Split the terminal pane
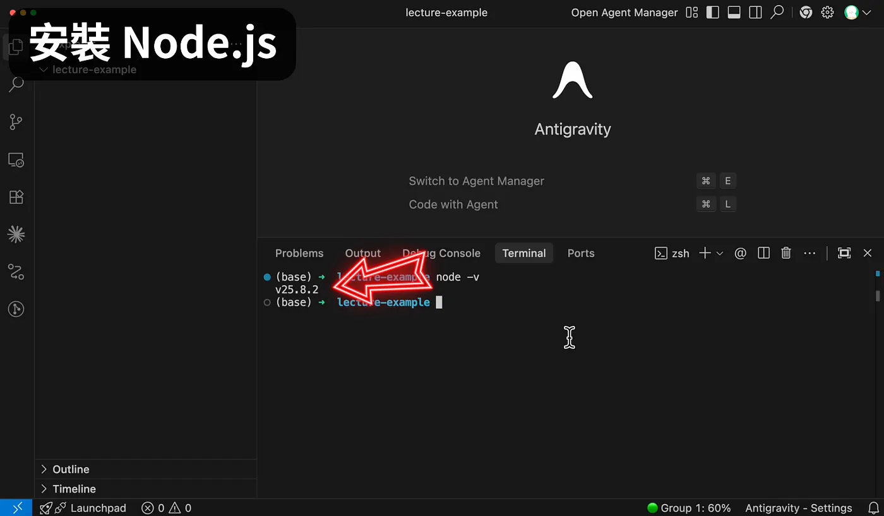884x516 pixels. pyautogui.click(x=763, y=253)
